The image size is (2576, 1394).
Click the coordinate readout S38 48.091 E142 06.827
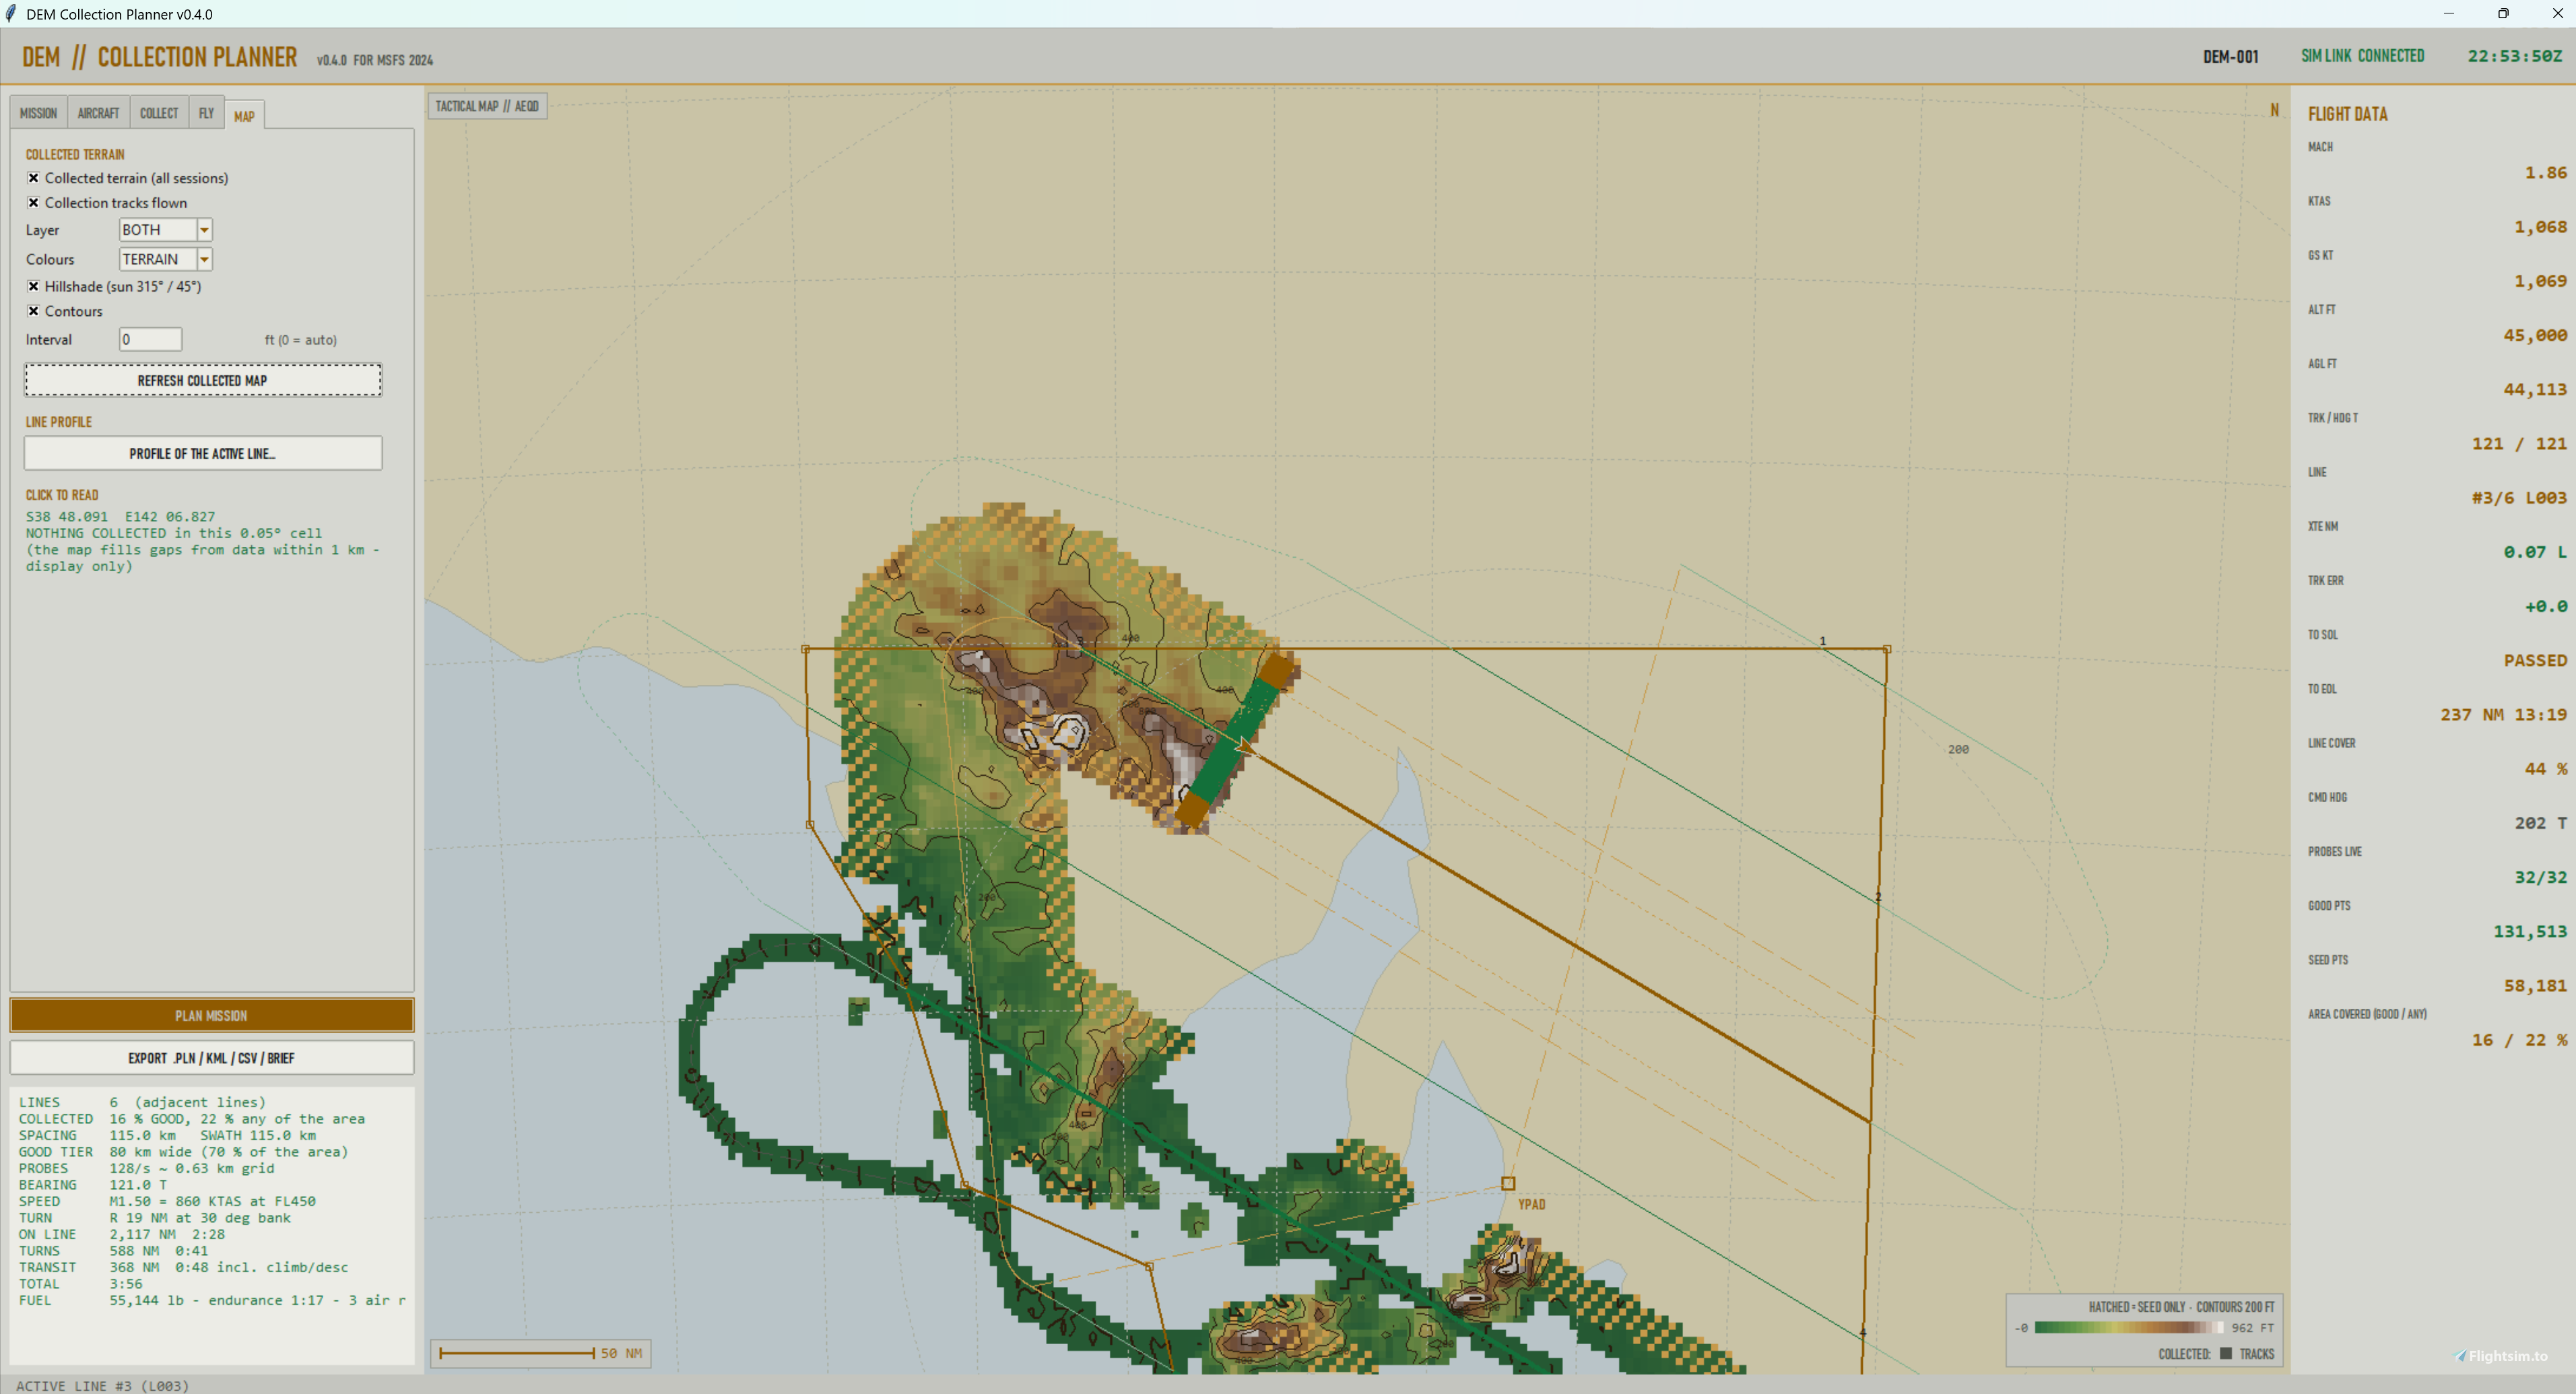[x=120, y=517]
